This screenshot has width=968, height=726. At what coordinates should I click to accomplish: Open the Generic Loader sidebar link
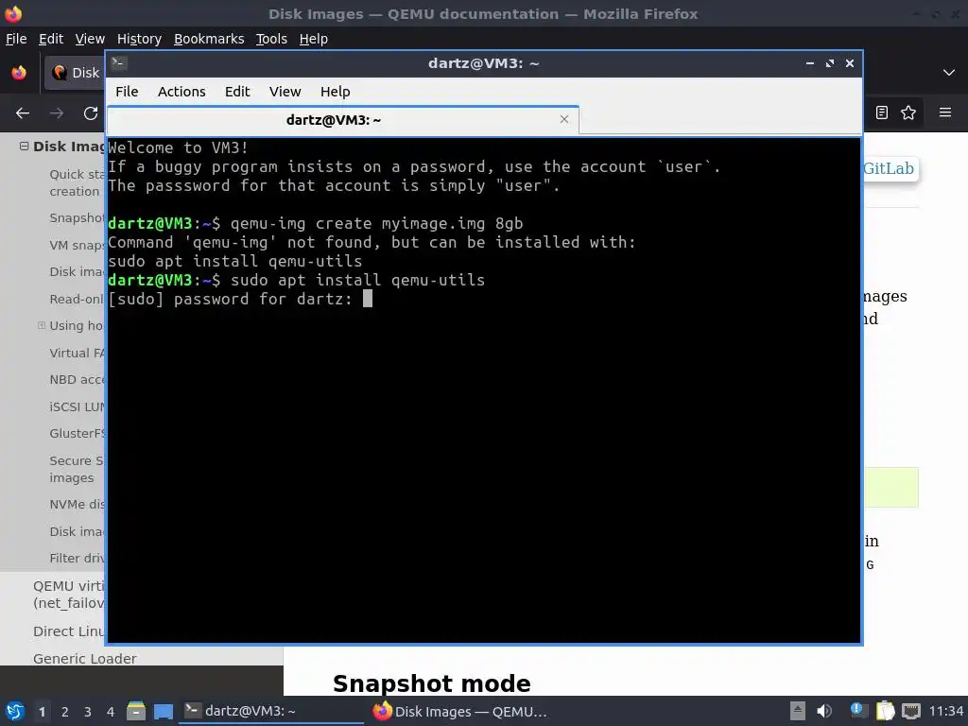(x=84, y=659)
